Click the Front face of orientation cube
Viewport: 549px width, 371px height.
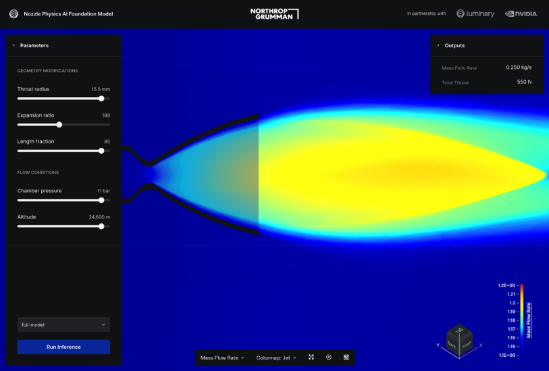[467, 343]
